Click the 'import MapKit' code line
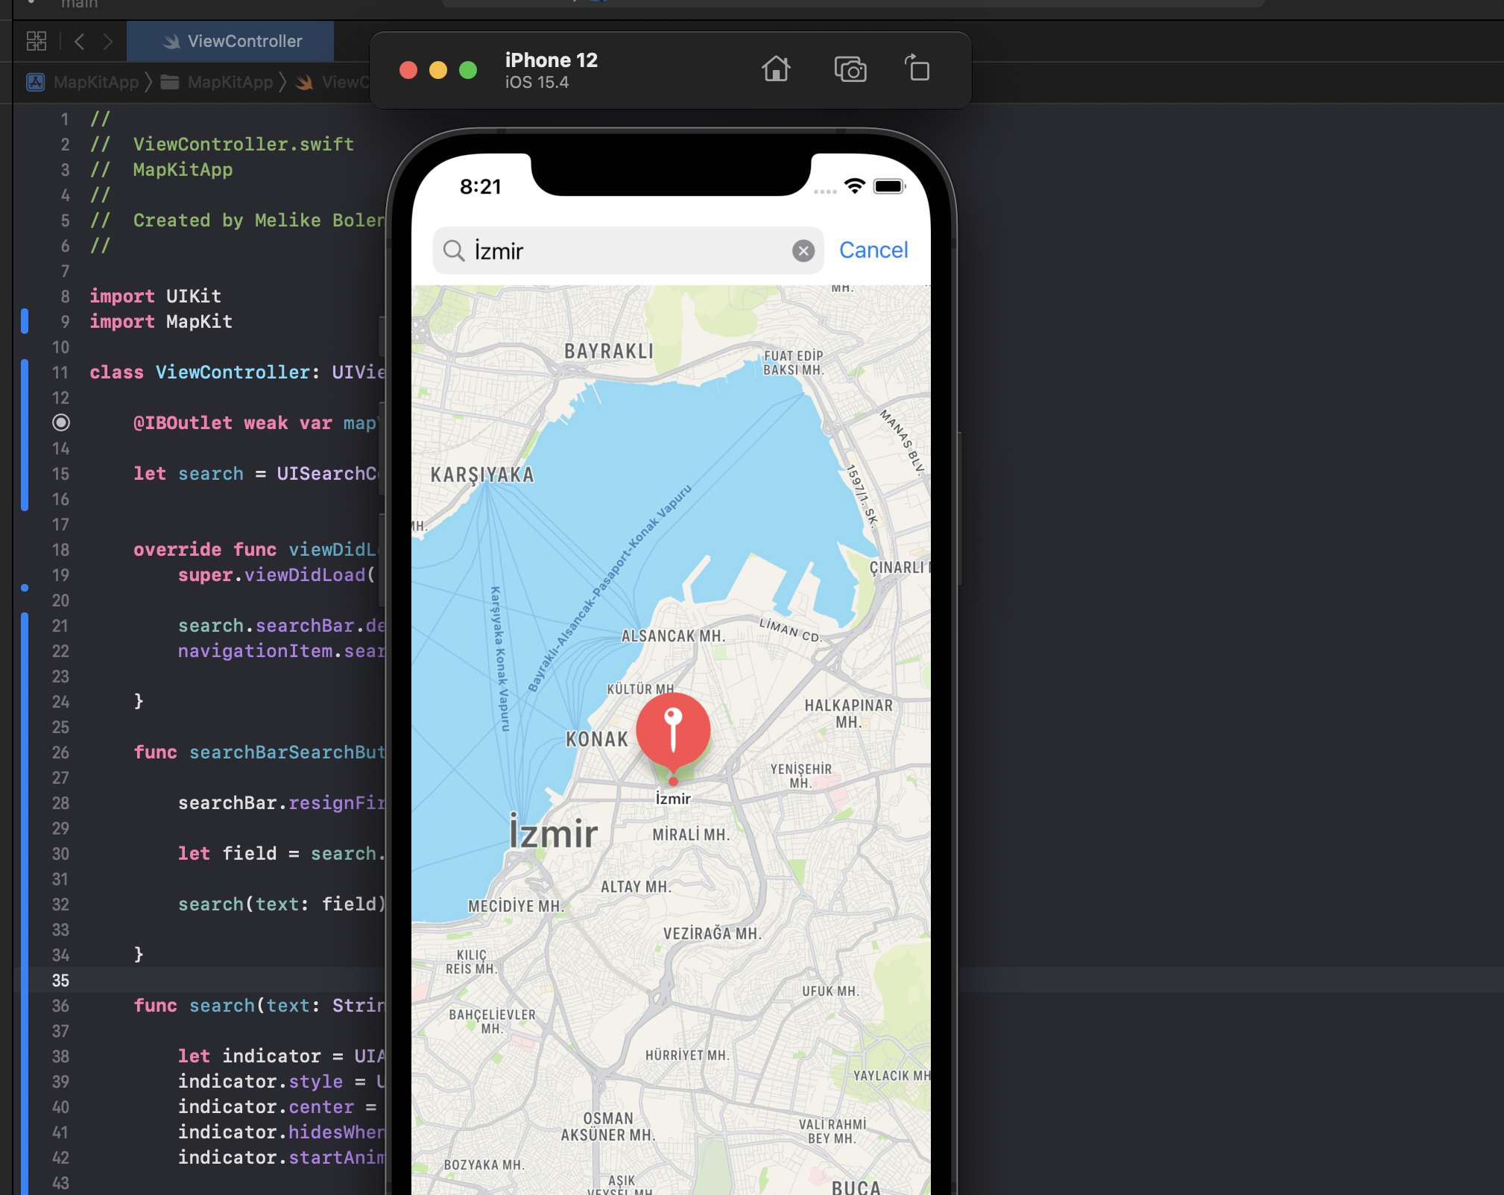Image resolution: width=1504 pixels, height=1195 pixels. [161, 321]
